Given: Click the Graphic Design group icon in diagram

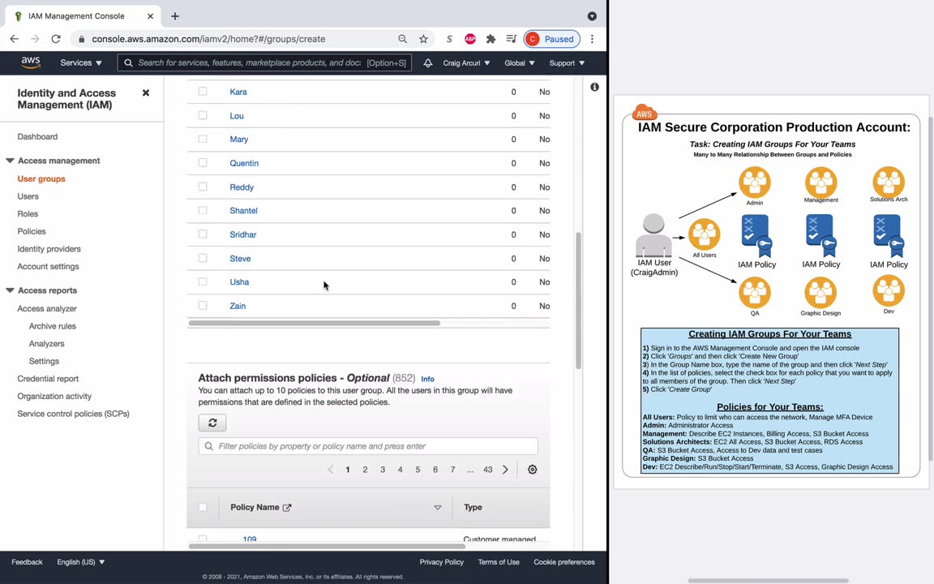Looking at the screenshot, I should coord(820,293).
